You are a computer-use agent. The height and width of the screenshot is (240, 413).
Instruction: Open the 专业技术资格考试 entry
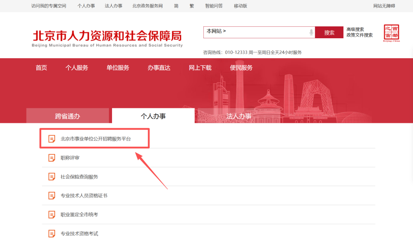79,233
